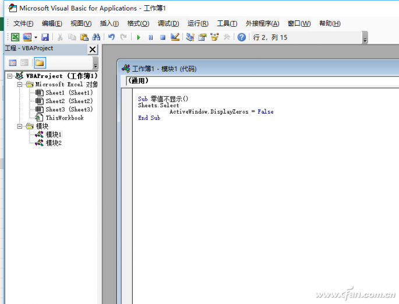Click the Break pause icon
399x304 pixels.
151,37
